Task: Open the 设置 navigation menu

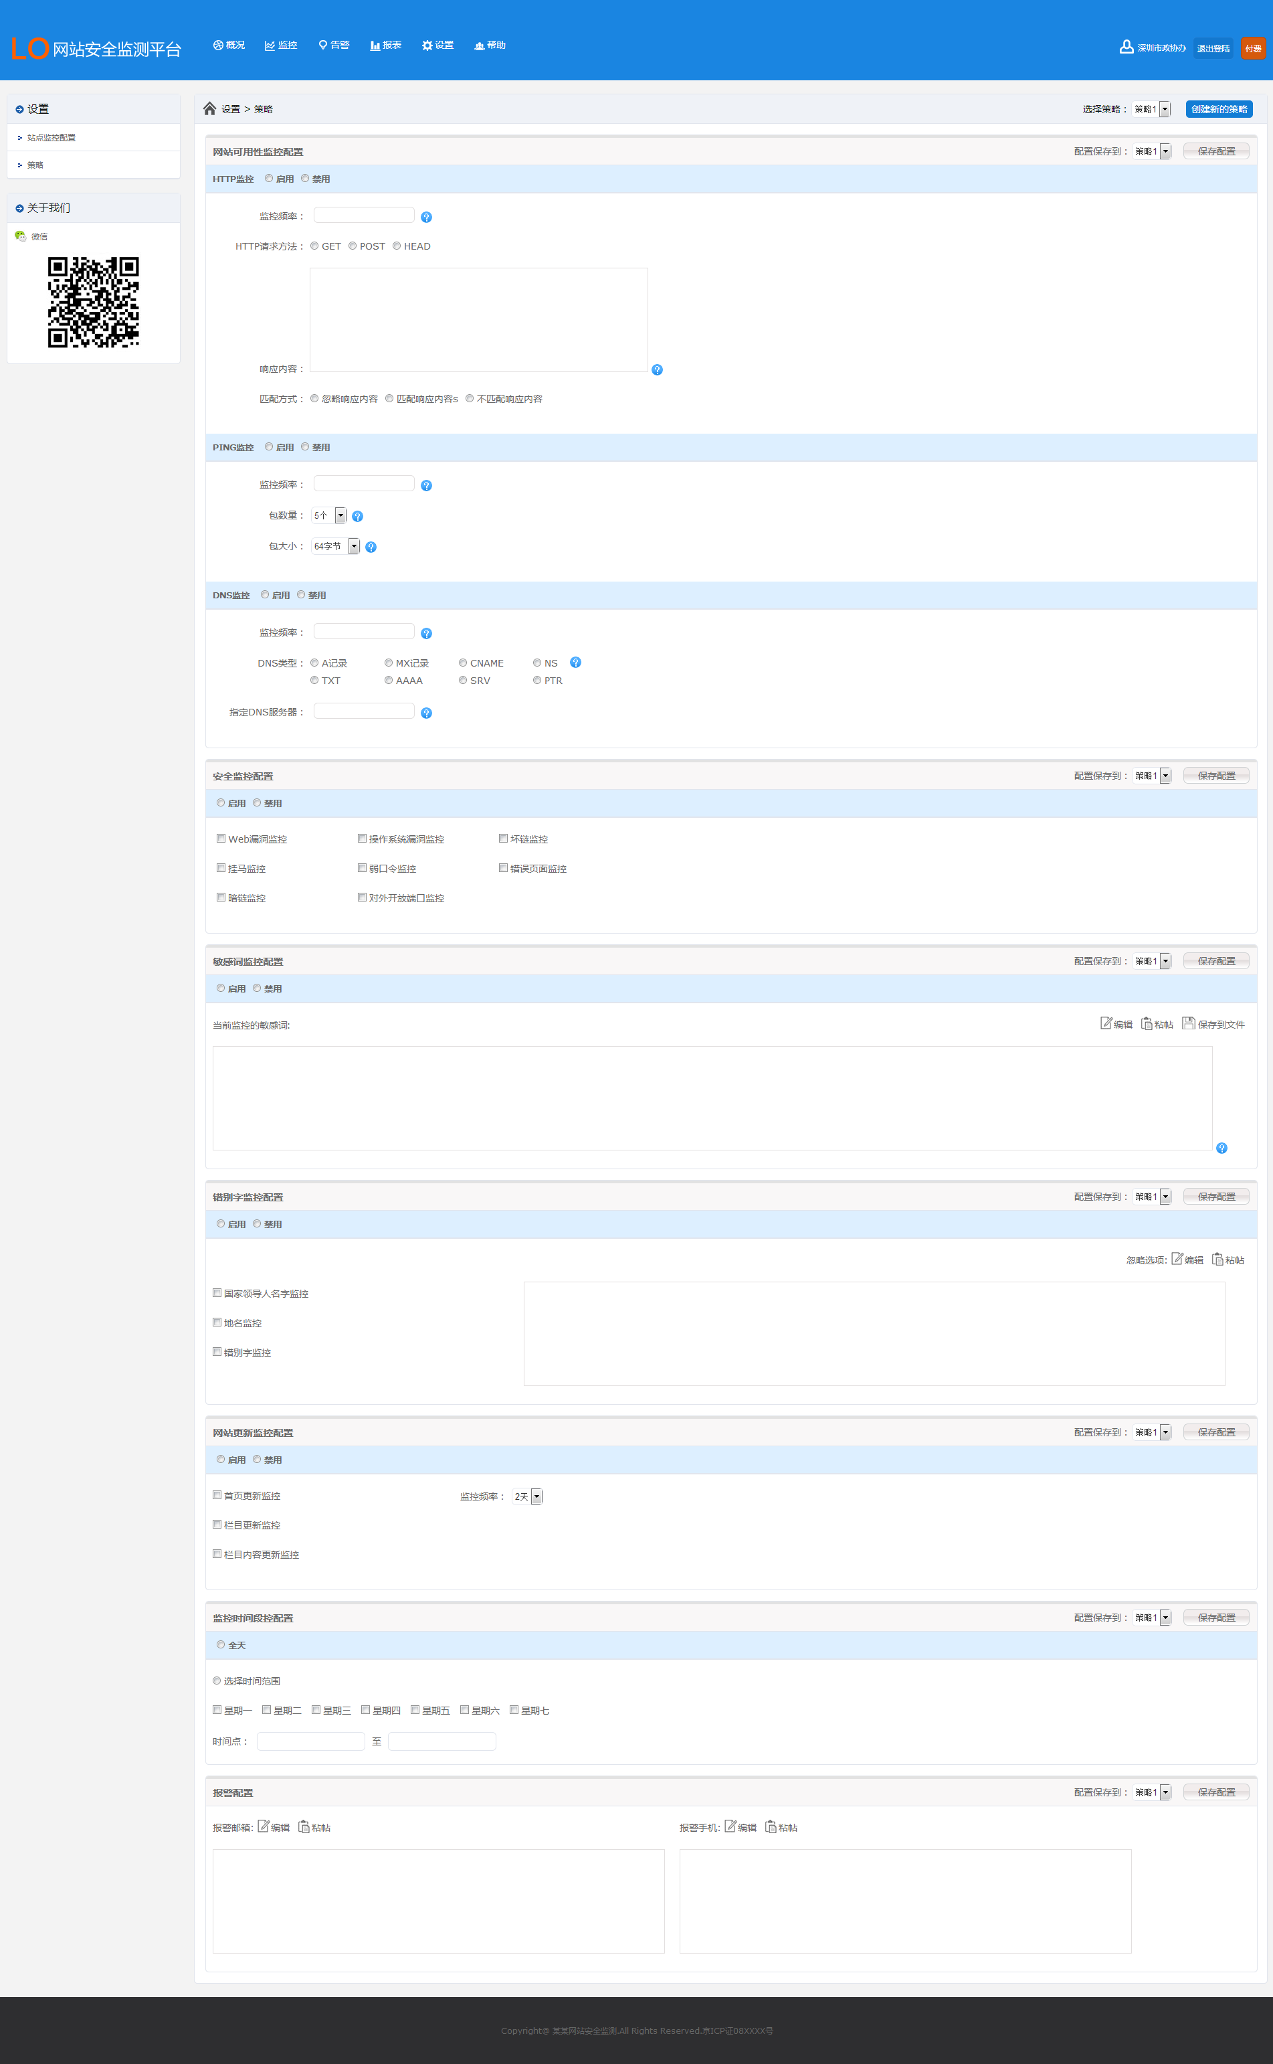Action: 437,46
